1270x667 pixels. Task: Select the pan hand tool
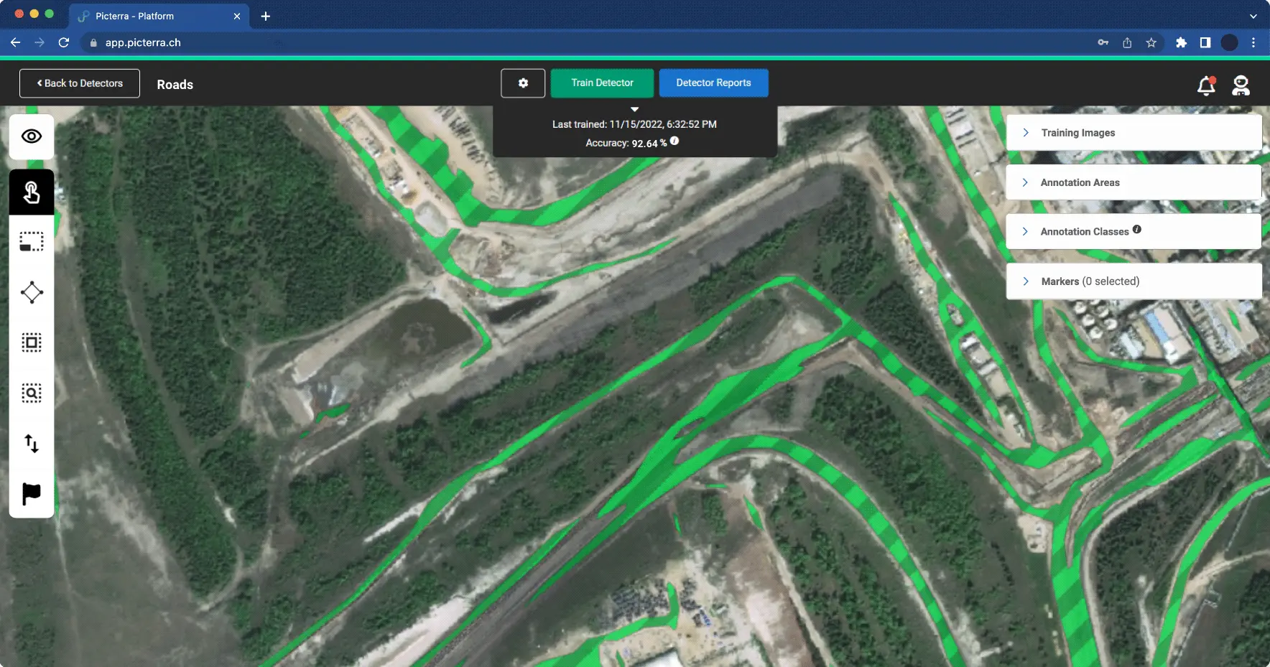click(32, 192)
